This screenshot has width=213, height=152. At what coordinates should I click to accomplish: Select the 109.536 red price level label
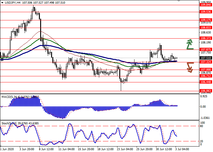tap(206, 12)
